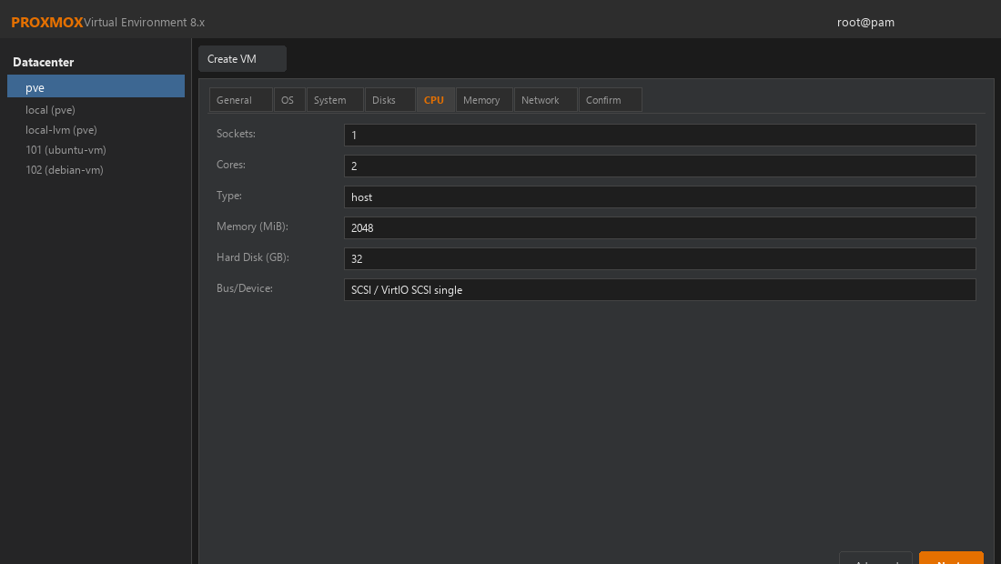Screen dimensions: 1001x564
Task: Select the pve node in sidebar
Action: click(x=96, y=86)
